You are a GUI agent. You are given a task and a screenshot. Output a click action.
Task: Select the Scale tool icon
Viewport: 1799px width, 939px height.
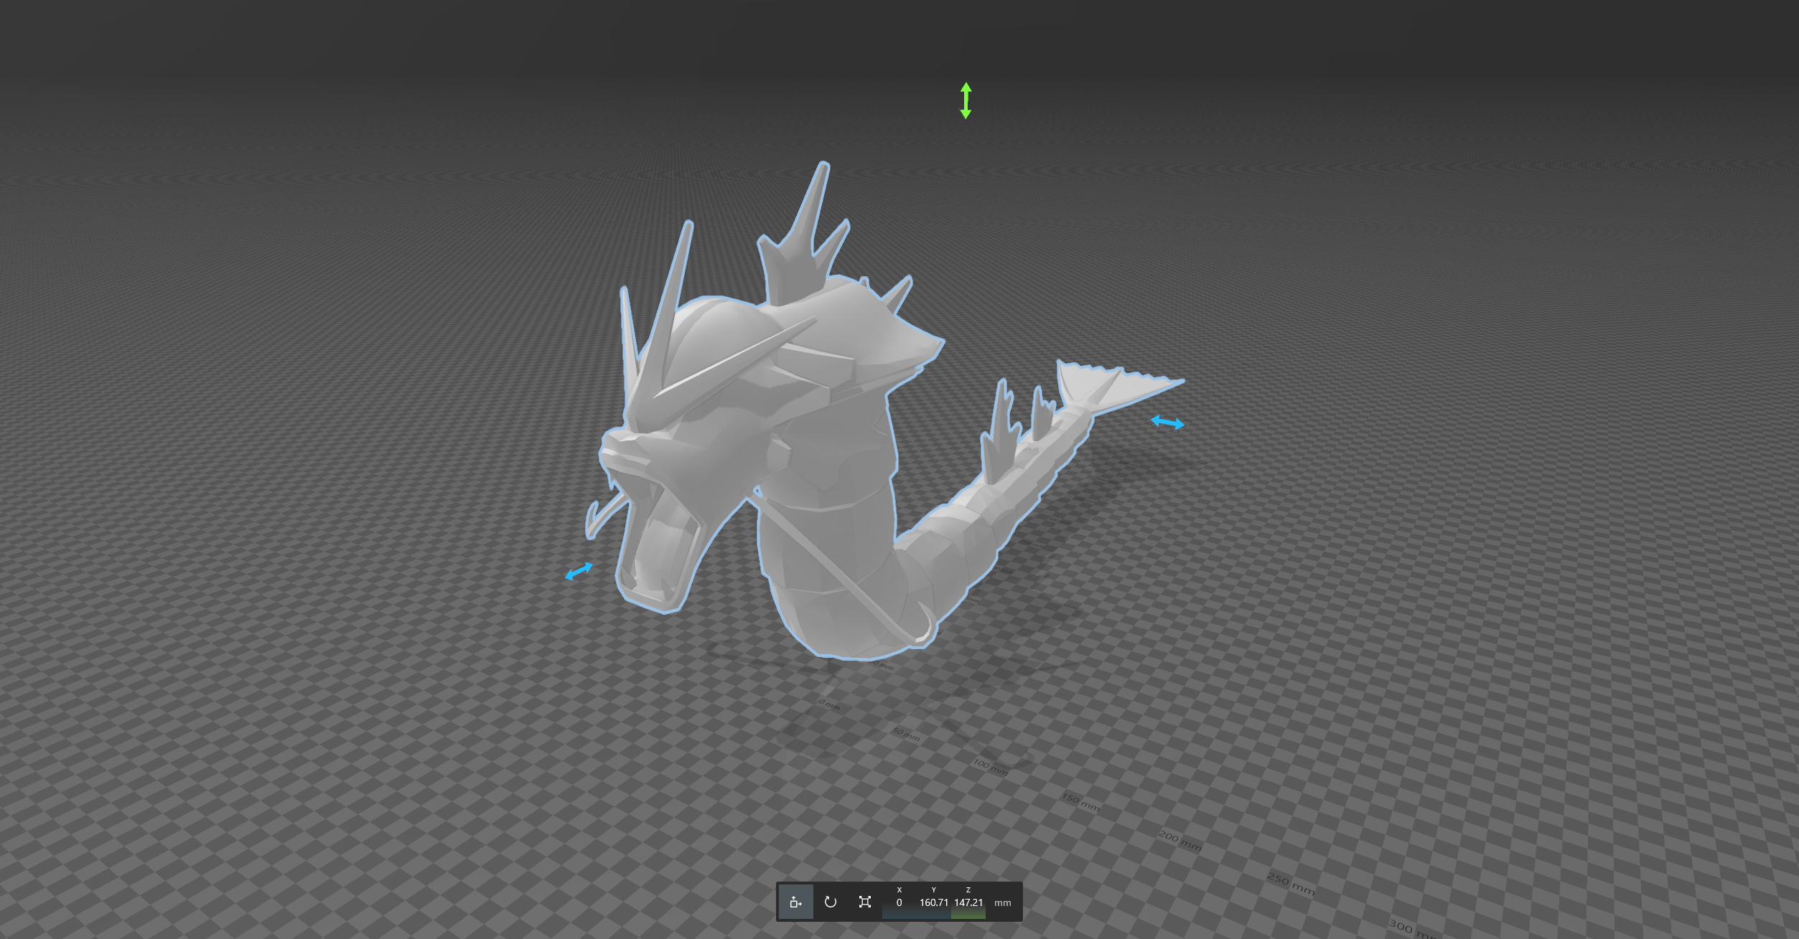click(x=865, y=902)
